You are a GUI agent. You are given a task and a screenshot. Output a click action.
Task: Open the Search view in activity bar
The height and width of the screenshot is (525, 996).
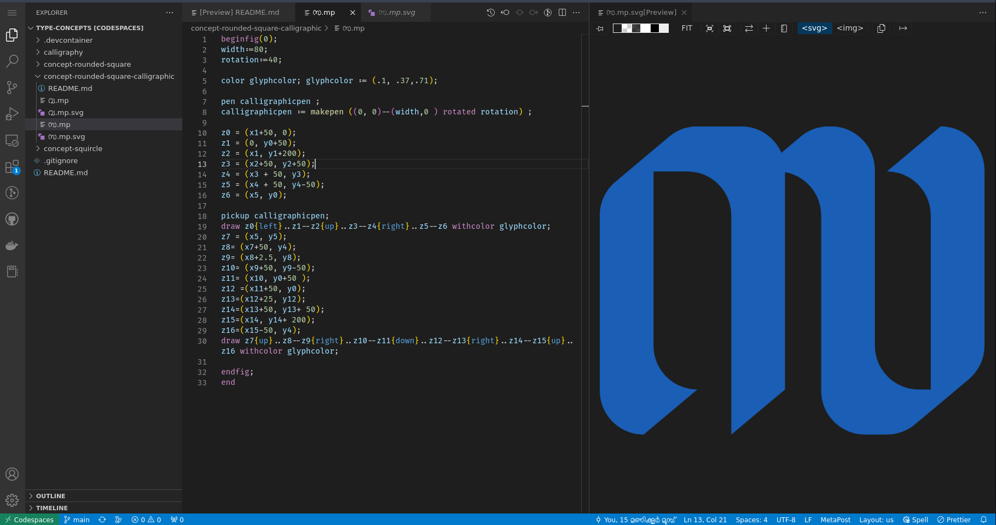coord(12,61)
